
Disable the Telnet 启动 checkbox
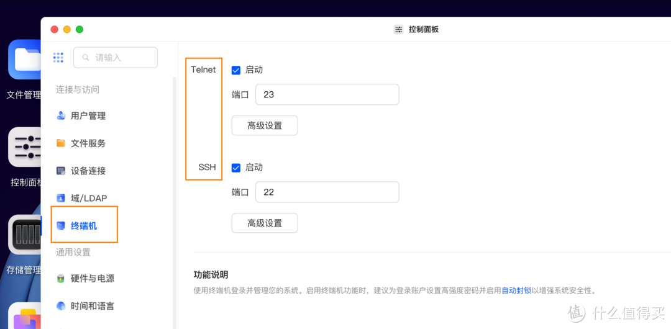click(236, 70)
